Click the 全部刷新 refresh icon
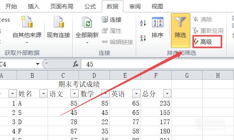Viewport: 234px width, 140px height. coord(87,22)
